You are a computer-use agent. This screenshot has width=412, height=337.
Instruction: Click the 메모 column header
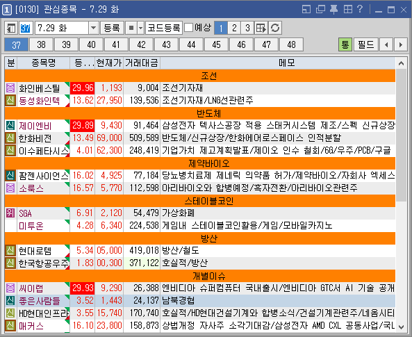point(278,63)
